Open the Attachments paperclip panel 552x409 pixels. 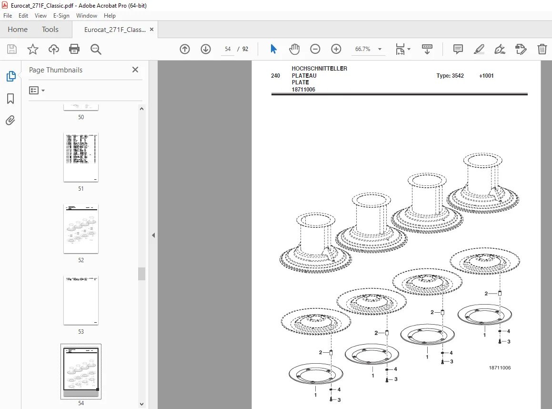coord(10,121)
